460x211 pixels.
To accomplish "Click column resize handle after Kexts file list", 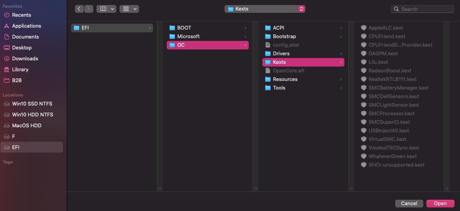I will (x=447, y=189).
